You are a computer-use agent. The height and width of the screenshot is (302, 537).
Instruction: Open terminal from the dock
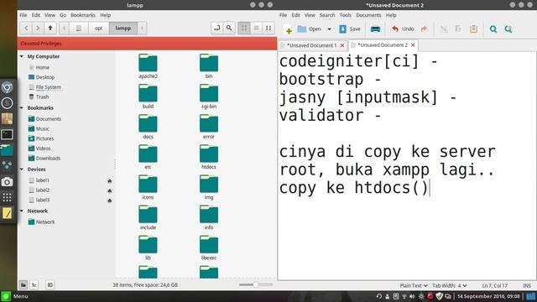click(7, 134)
